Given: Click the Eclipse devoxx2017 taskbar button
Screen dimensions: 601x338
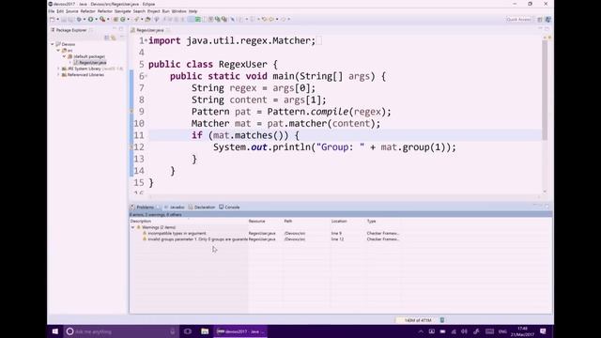Looking at the screenshot, I should click(x=240, y=331).
